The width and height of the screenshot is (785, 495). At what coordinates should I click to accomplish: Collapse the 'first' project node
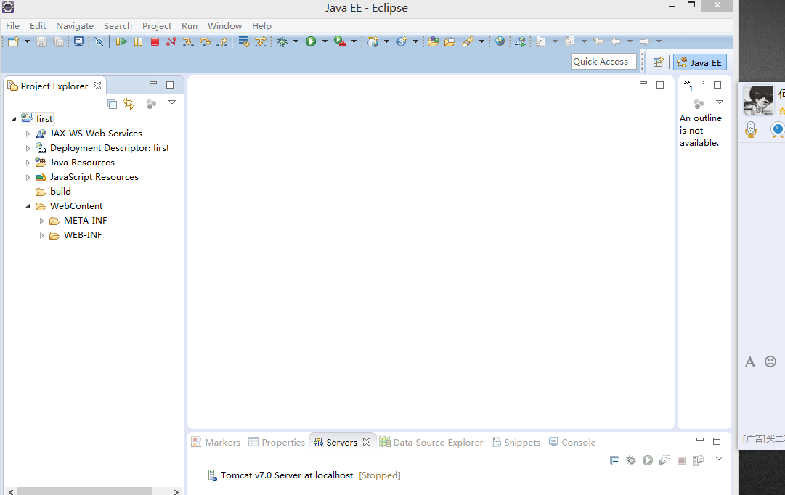14,119
